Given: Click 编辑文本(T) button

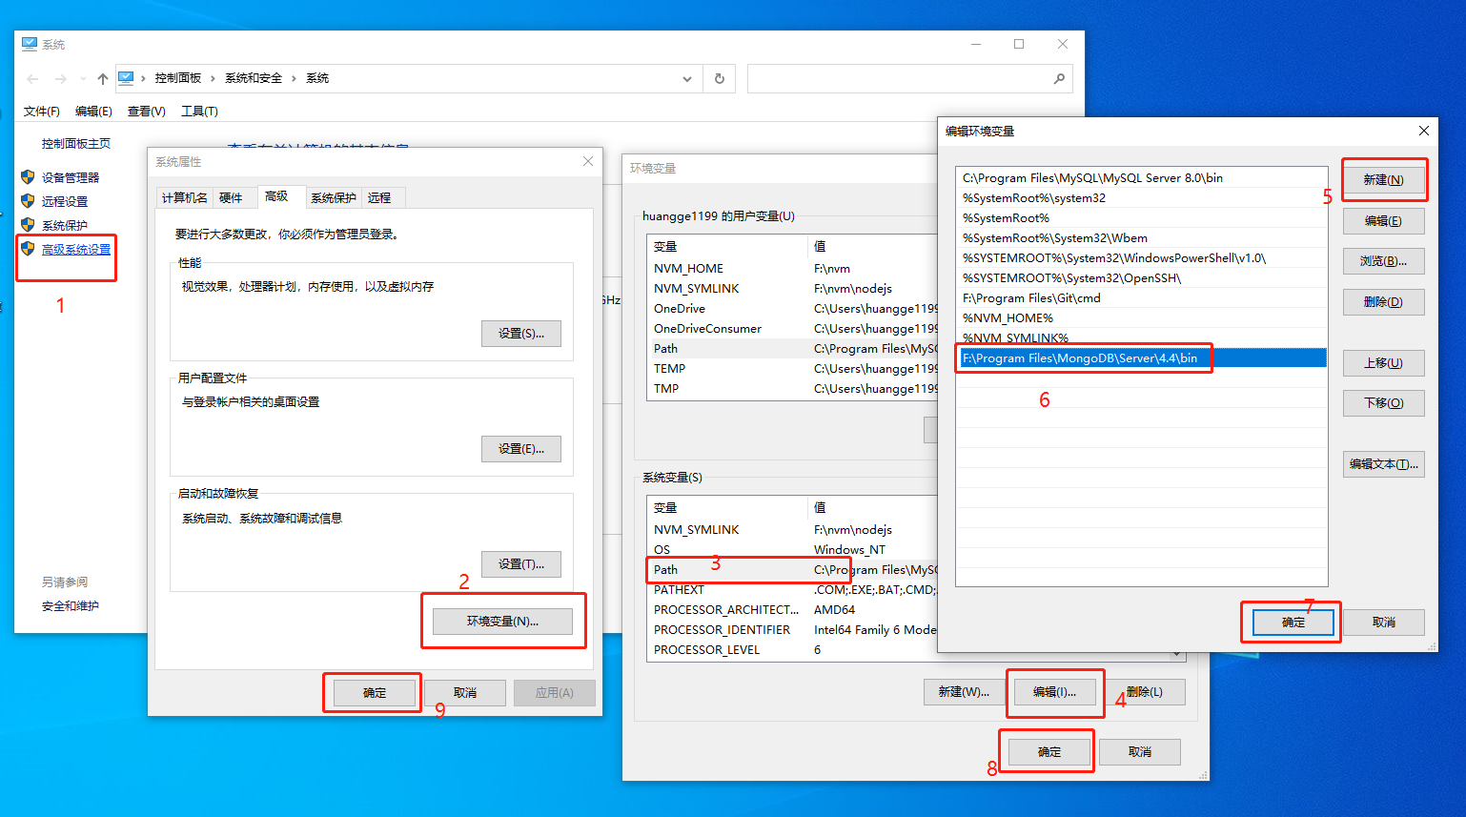Looking at the screenshot, I should click(1383, 464).
